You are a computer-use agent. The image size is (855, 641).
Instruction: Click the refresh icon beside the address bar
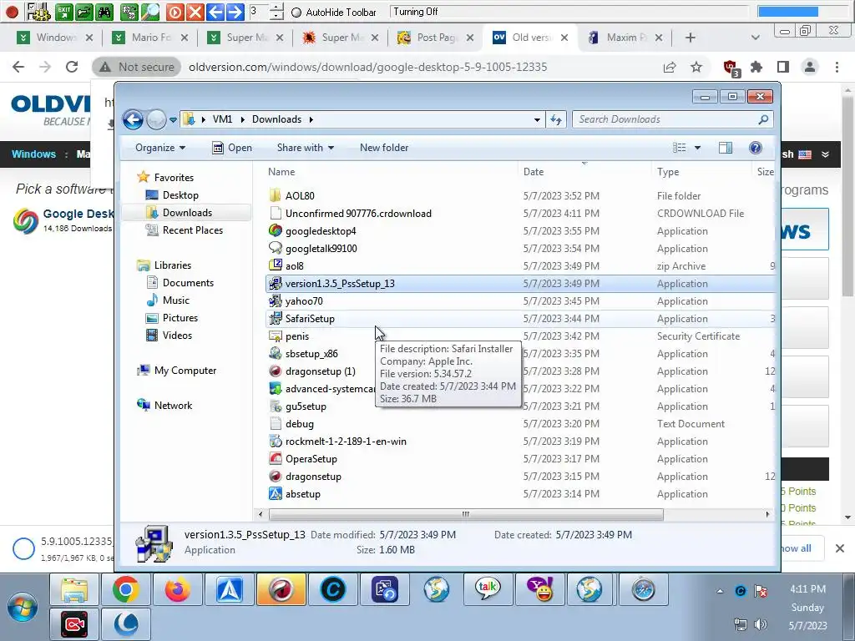pyautogui.click(x=555, y=119)
